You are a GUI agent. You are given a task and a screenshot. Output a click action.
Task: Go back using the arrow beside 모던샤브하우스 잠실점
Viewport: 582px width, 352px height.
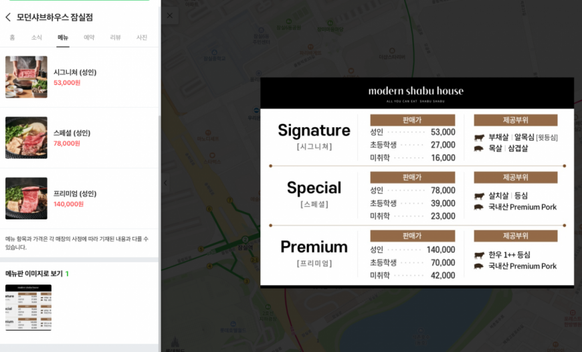8,17
